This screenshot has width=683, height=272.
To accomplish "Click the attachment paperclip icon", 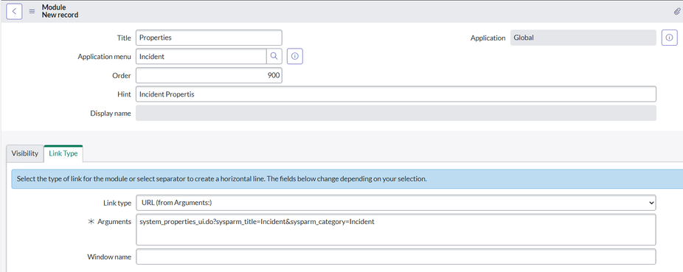I will click(677, 11).
